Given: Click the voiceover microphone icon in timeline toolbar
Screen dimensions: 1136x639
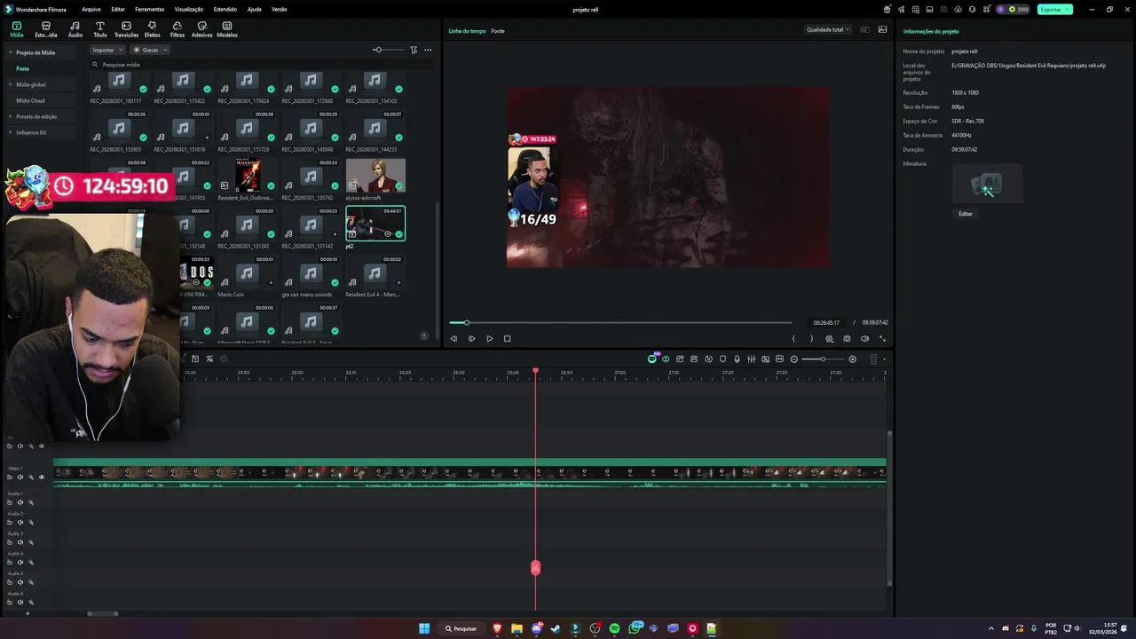Looking at the screenshot, I should tap(737, 359).
